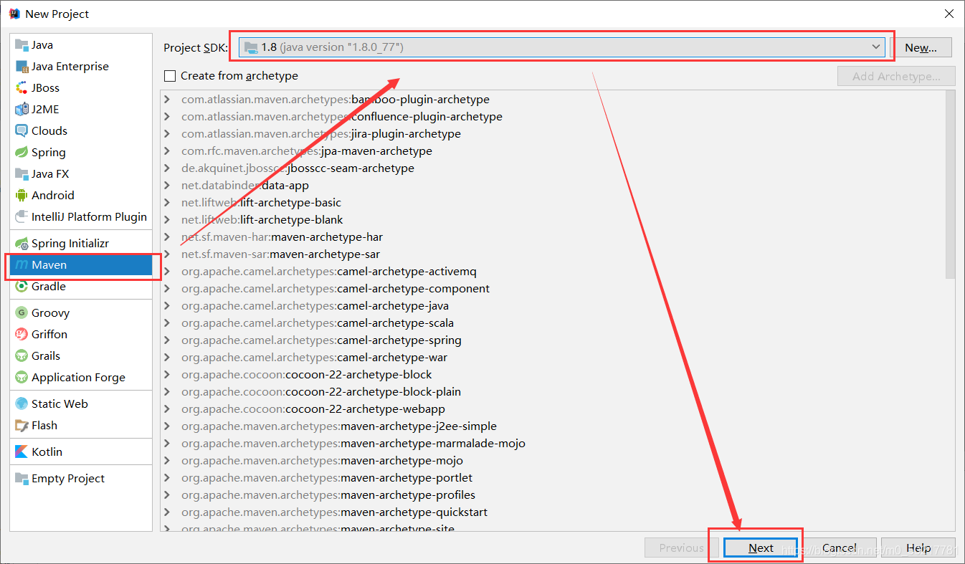
Task: Expand the jpa-maven-archetype row
Action: coord(167,151)
